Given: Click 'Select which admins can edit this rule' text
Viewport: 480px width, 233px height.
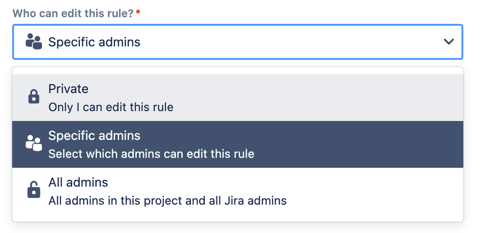Looking at the screenshot, I should (x=151, y=154).
